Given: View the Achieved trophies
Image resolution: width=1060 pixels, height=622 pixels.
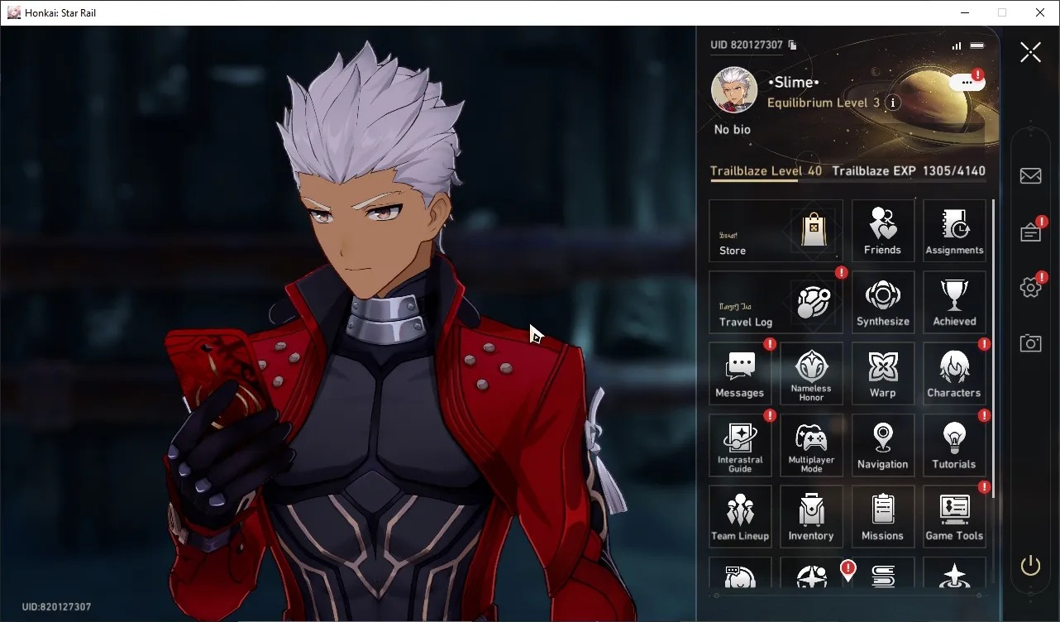Looking at the screenshot, I should [954, 303].
